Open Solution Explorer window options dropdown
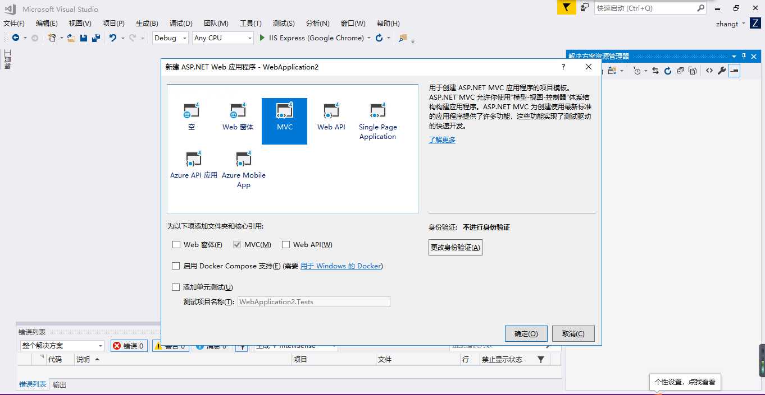Screen dimensions: 765x395 click(734, 56)
